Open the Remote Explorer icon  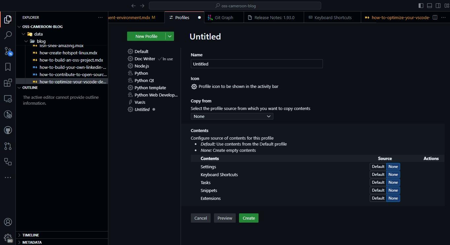click(8, 99)
